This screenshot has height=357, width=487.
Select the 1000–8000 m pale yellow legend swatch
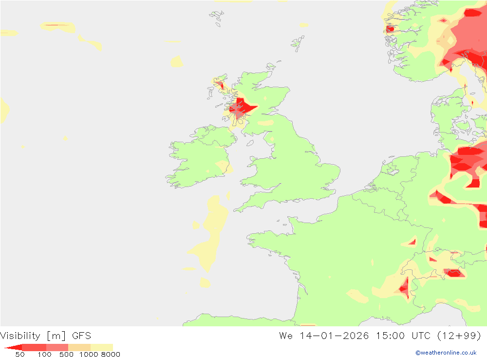click(102, 347)
